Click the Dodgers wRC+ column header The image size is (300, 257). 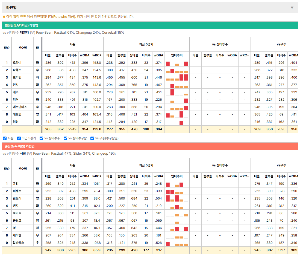[x=97, y=55]
